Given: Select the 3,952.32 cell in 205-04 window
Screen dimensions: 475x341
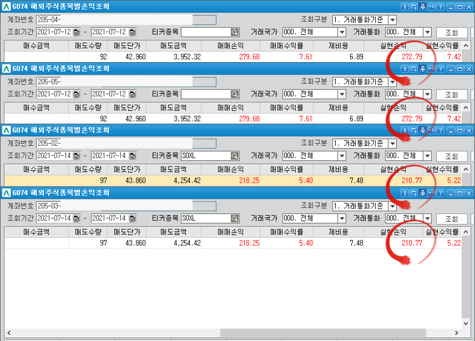Looking at the screenshot, I should [174, 57].
